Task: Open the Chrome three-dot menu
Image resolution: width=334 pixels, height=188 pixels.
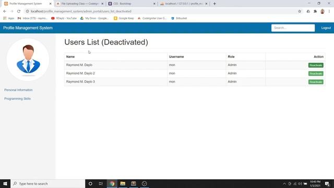Action: pyautogui.click(x=329, y=11)
